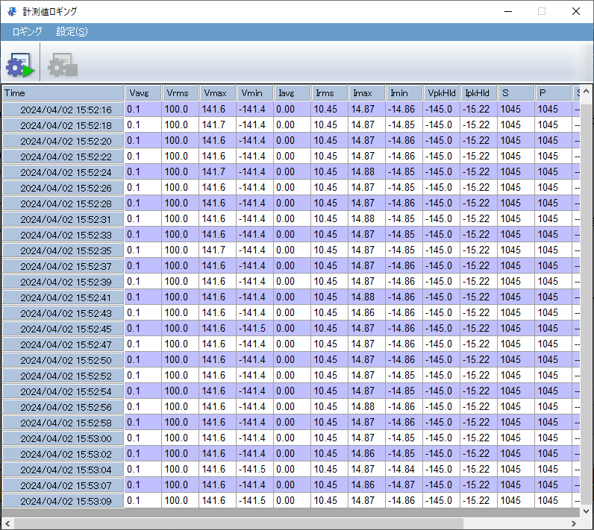Click the app icon in title bar
Viewport: 594px width, 530px height.
[x=12, y=11]
